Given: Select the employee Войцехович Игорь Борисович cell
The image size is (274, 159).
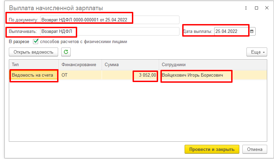Looking at the screenshot, I should coord(196,75).
